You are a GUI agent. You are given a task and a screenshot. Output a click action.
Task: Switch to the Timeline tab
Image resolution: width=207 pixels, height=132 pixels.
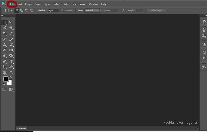tap(22, 128)
